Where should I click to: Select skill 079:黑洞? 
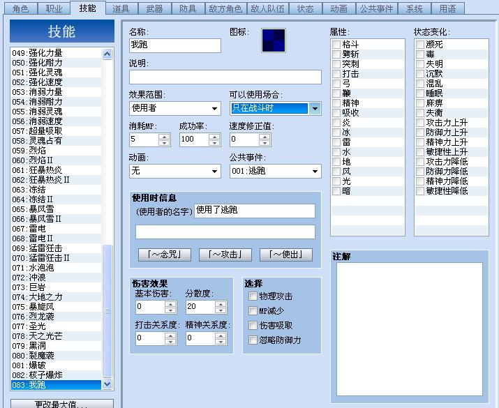click(56, 346)
